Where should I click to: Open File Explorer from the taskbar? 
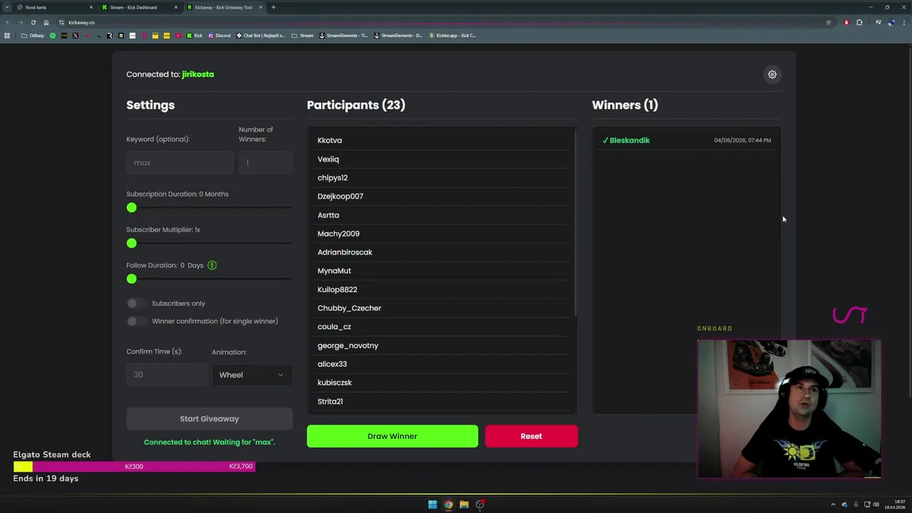(464, 504)
